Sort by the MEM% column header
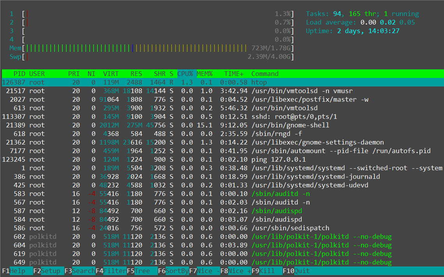Screen dimensions: 444x277 coord(204,74)
